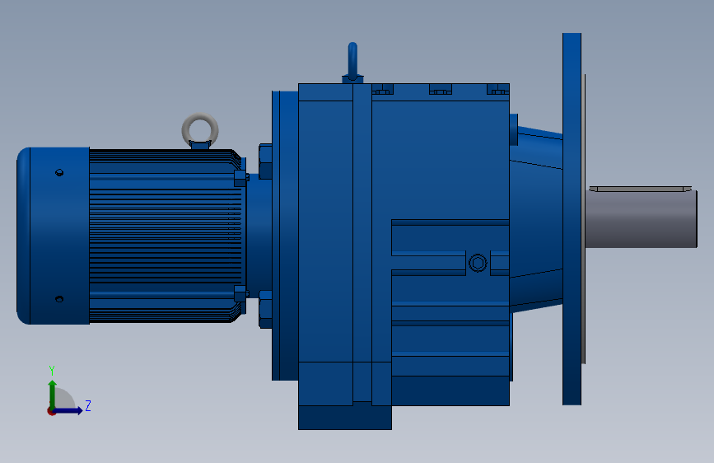Screen dimensions: 714x463
Task: Click the blue Z axis arrow of the triad
Action: pyautogui.click(x=68, y=410)
